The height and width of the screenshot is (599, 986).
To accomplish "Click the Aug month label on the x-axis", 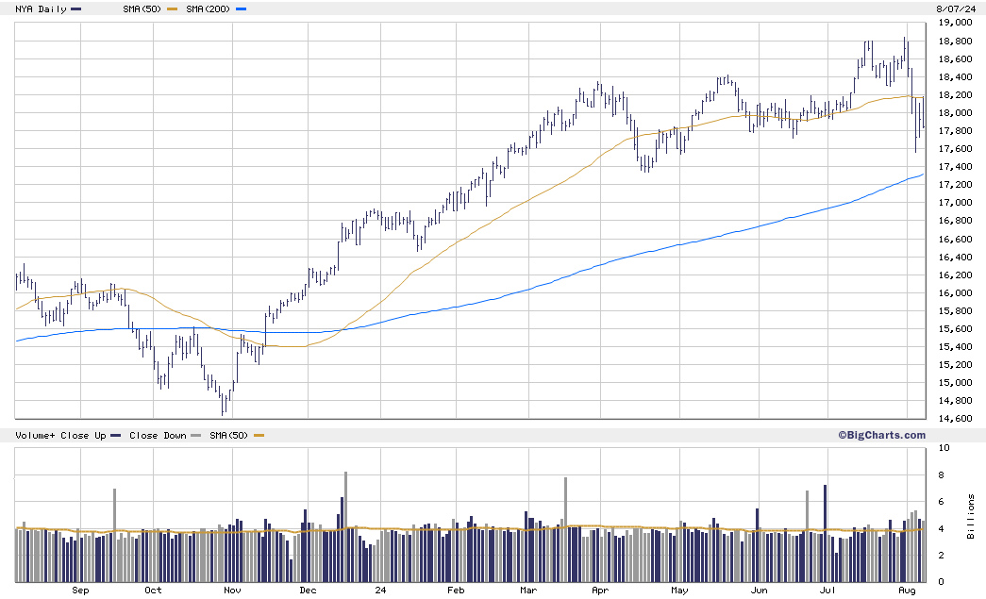I will pos(908,591).
